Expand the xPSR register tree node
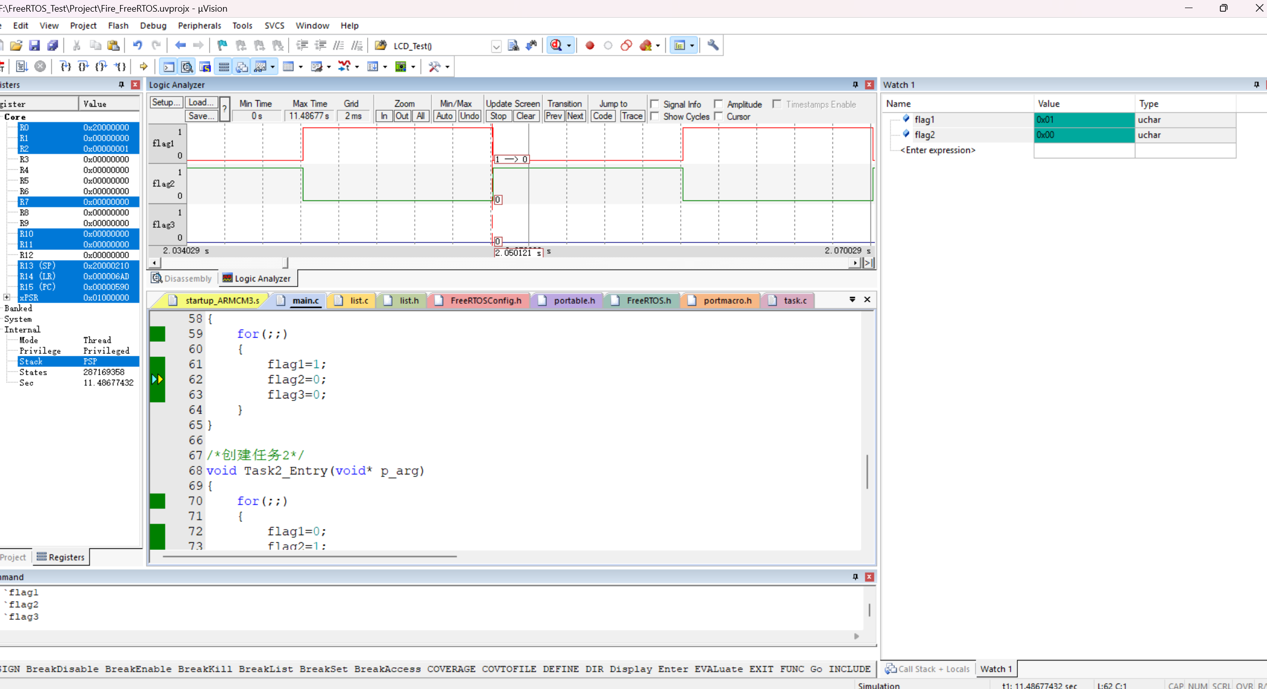The height and width of the screenshot is (689, 1267). coord(7,297)
